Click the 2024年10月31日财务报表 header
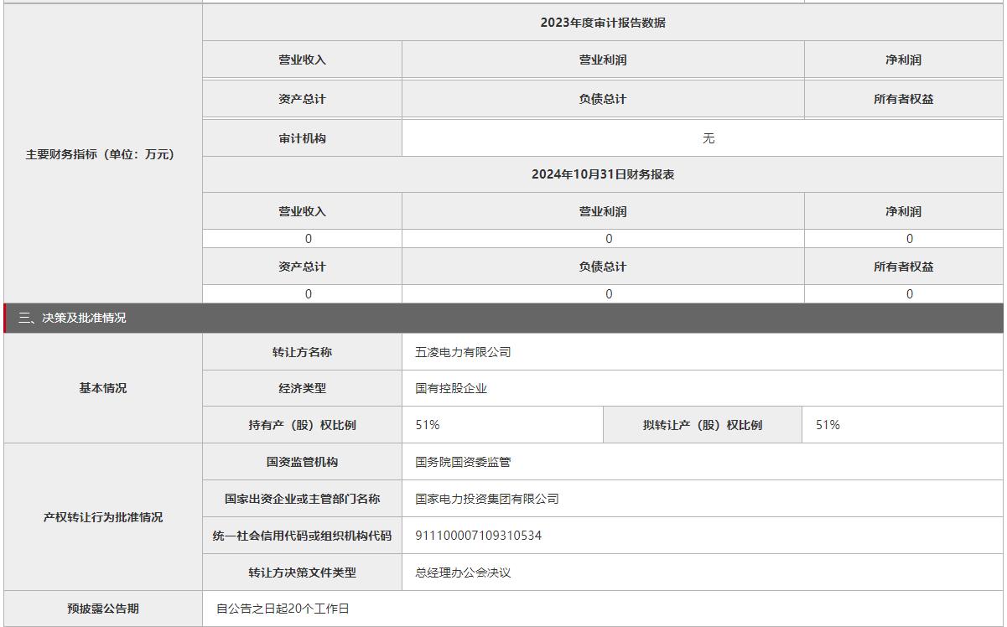 tap(602, 174)
